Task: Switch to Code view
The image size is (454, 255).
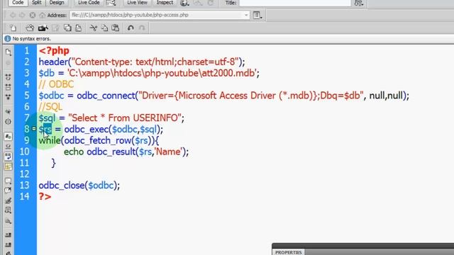Action: [18, 3]
